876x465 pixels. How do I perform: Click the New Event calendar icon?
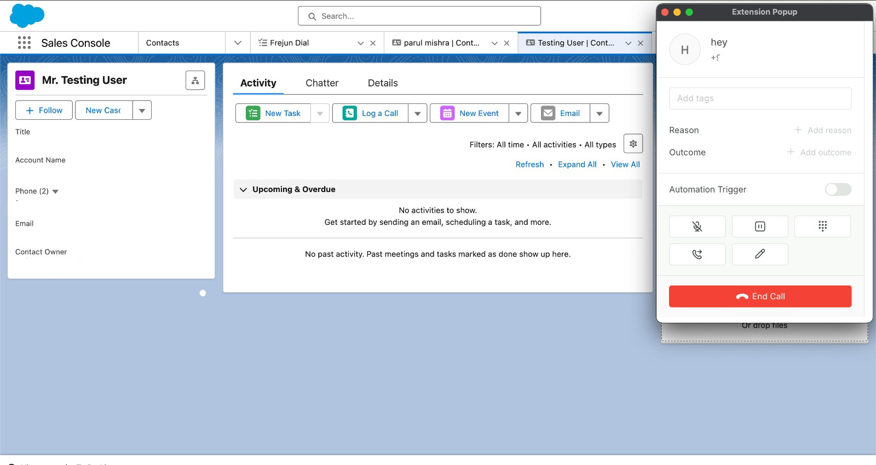(x=447, y=113)
